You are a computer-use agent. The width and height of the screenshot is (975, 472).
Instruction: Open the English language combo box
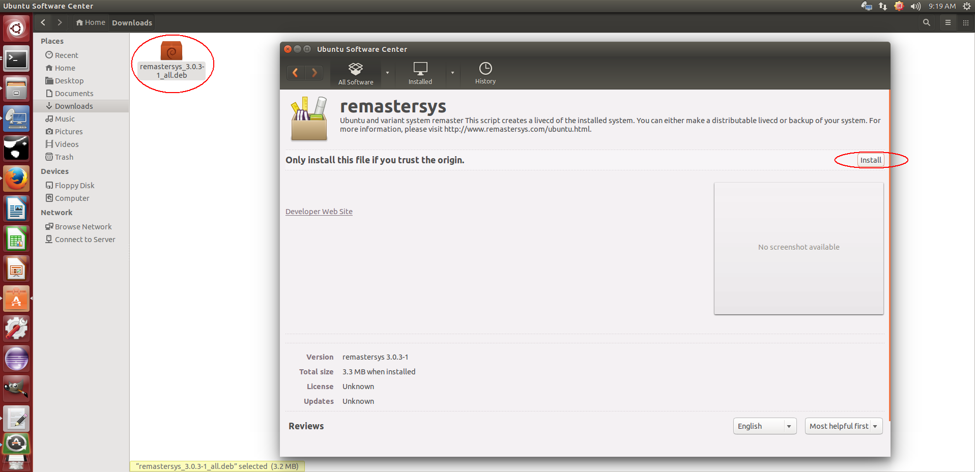point(765,426)
